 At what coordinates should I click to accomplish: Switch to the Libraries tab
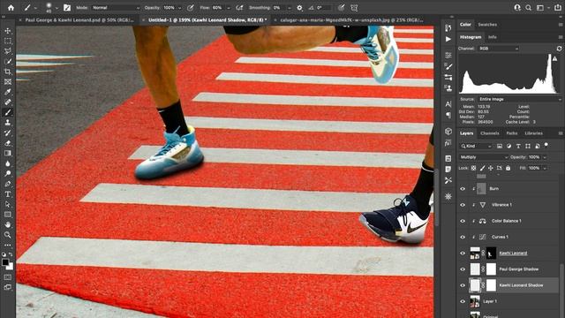(x=533, y=133)
